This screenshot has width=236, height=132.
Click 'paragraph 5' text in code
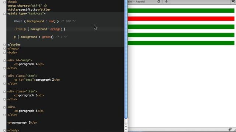click(21, 122)
